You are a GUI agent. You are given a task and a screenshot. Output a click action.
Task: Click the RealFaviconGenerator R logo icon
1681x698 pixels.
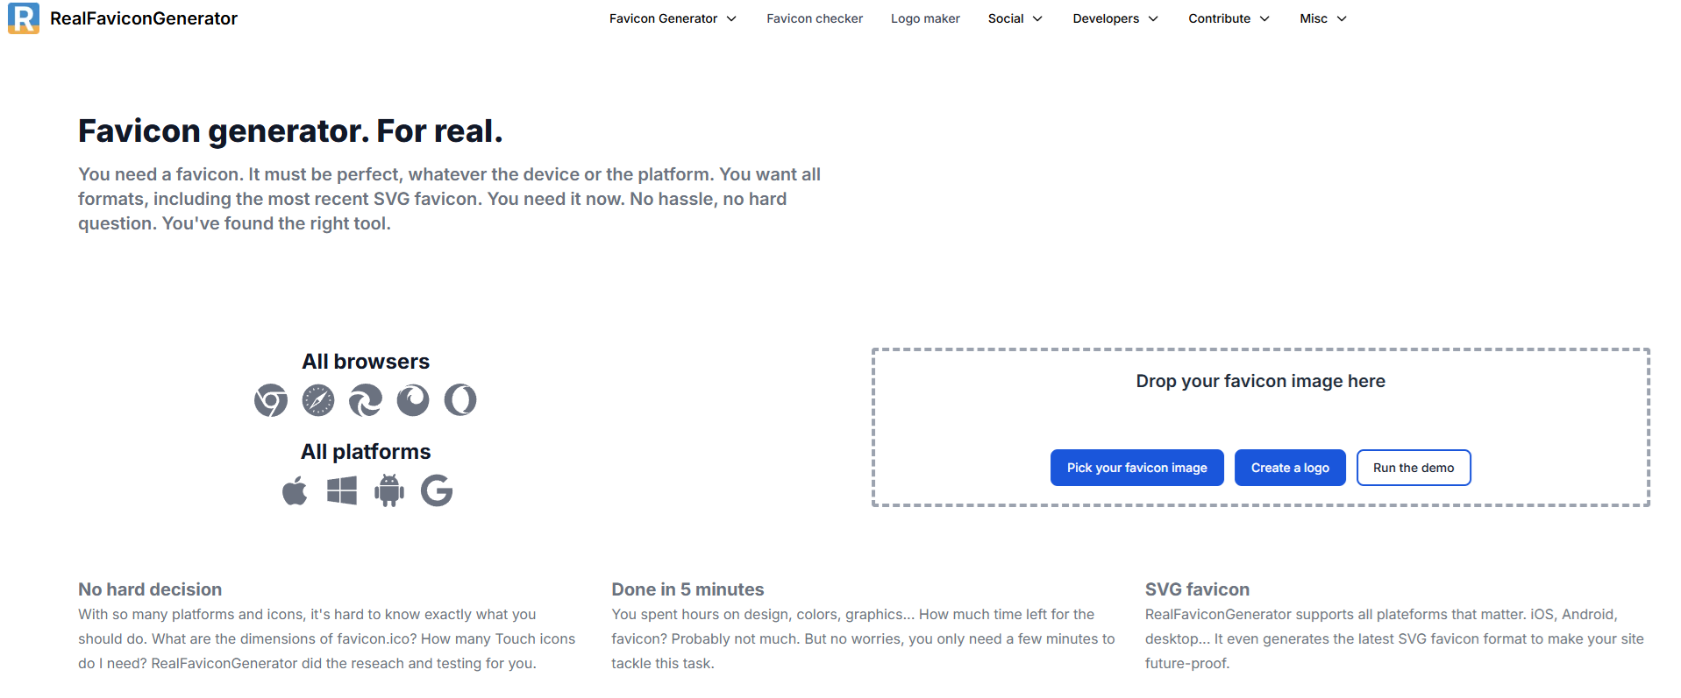[x=24, y=18]
